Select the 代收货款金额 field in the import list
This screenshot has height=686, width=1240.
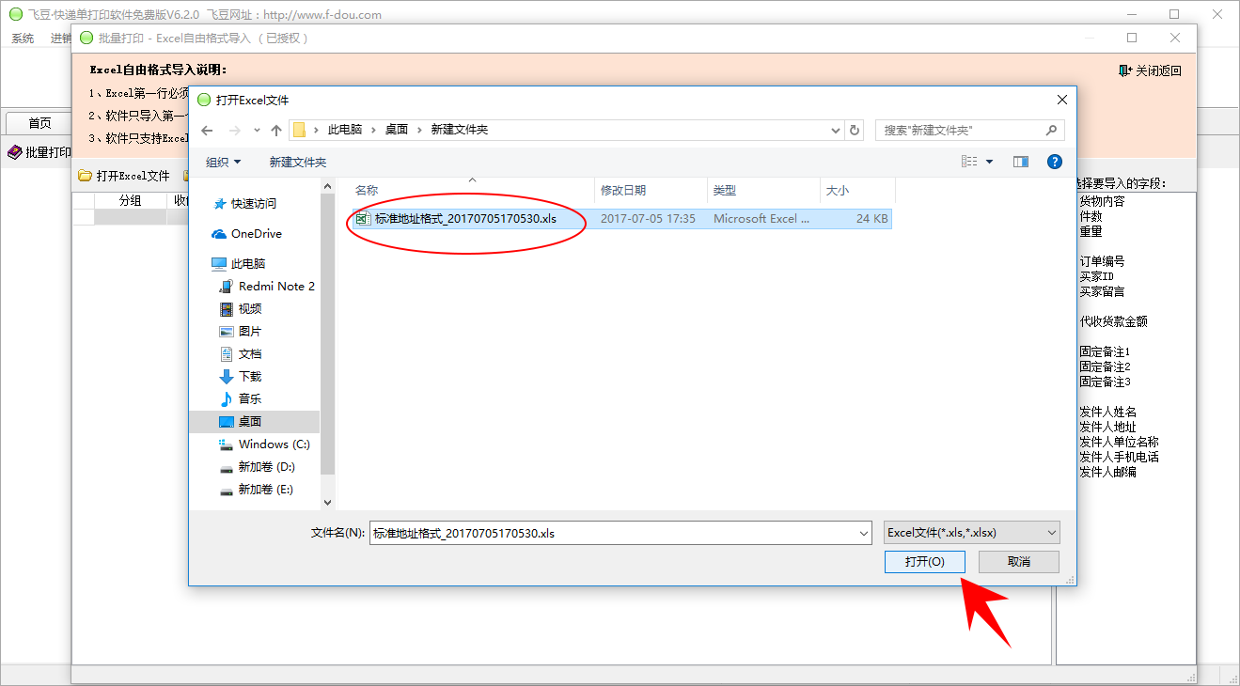click(x=1113, y=321)
